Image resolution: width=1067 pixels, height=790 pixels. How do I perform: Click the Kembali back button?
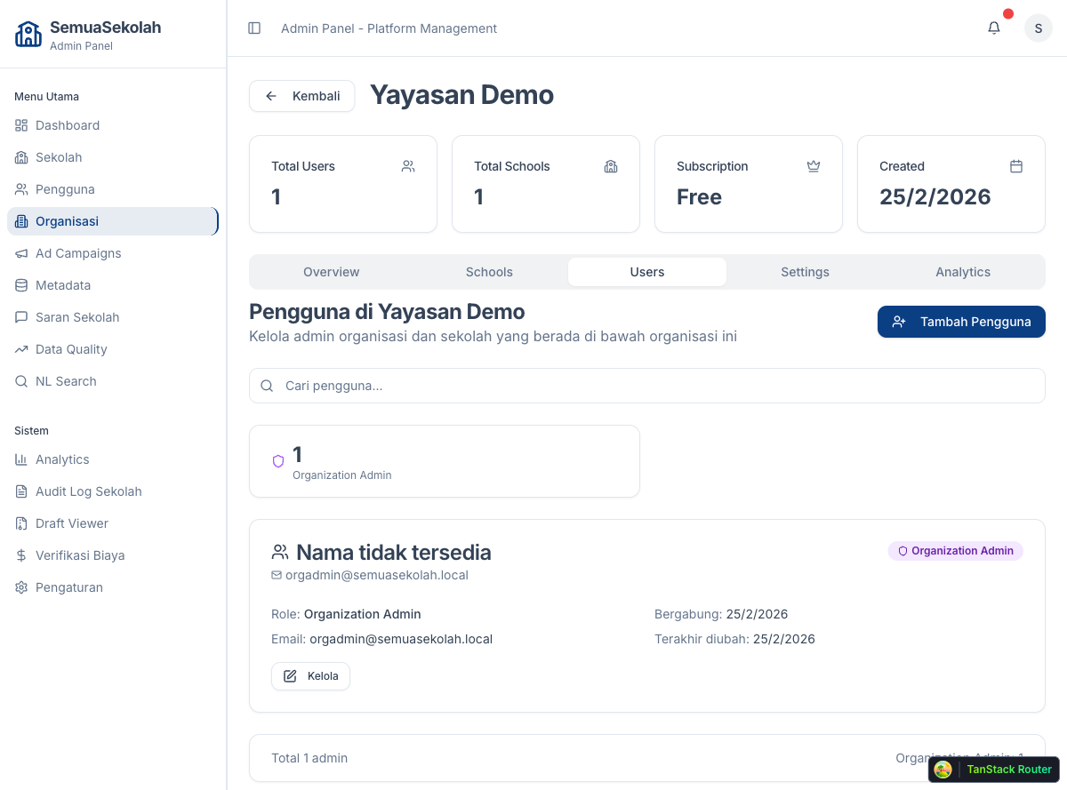coord(301,95)
